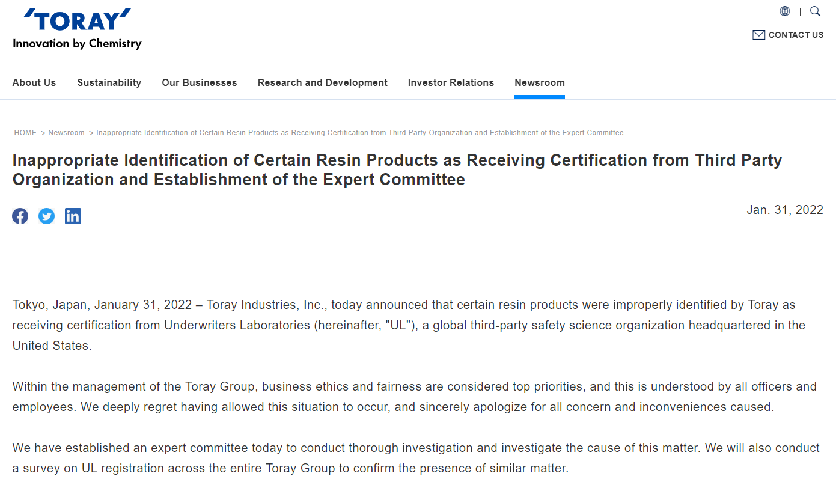This screenshot has height=488, width=836.
Task: Follow the Newsroom breadcrumb link
Action: 66,133
